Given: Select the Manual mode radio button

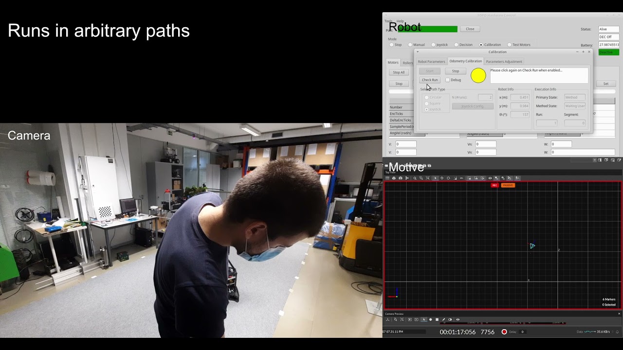Looking at the screenshot, I should click(410, 45).
